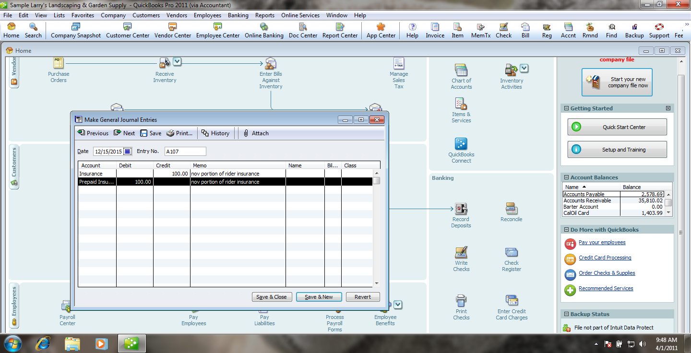The width and height of the screenshot is (691, 353).
Task: Open the calendar picker beside the Date field
Action: click(127, 152)
